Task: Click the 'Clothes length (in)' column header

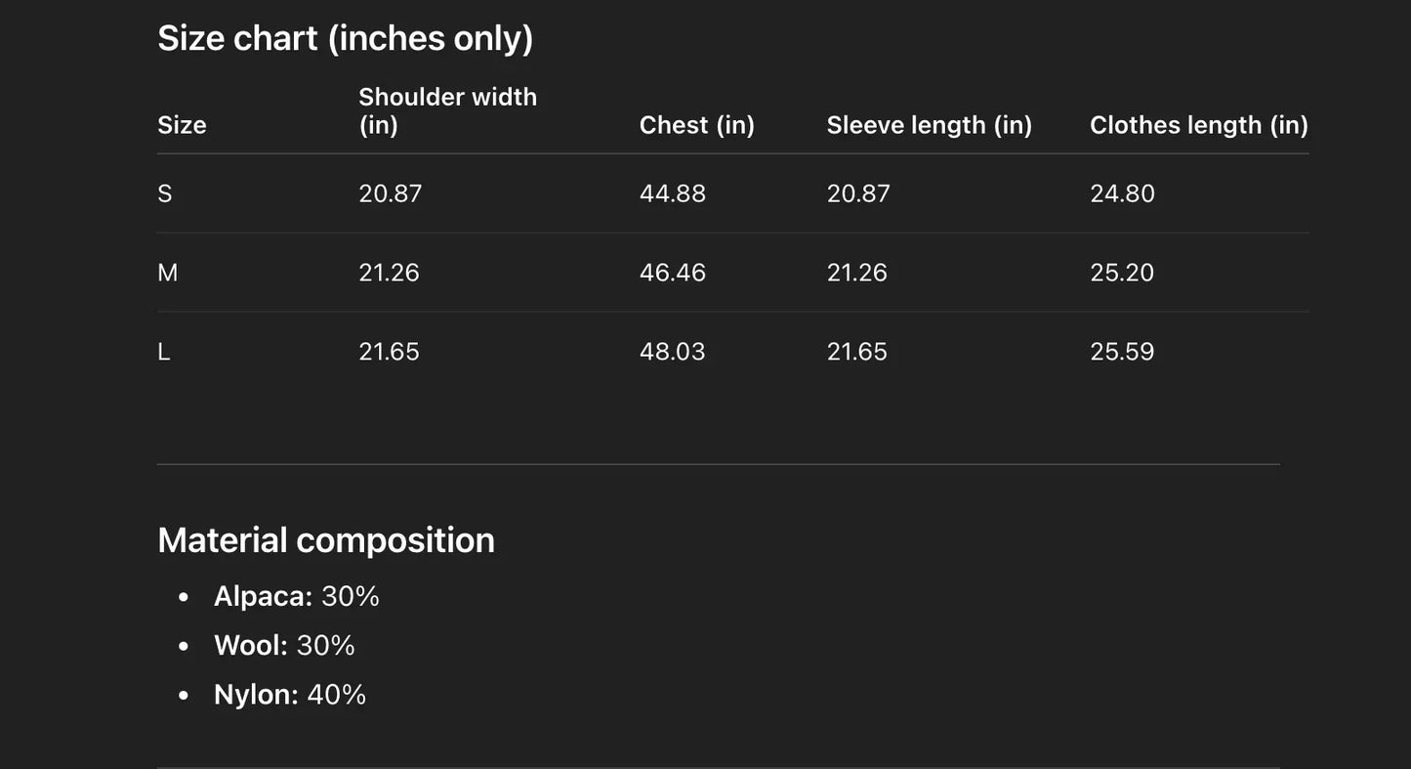Action: tap(1198, 125)
